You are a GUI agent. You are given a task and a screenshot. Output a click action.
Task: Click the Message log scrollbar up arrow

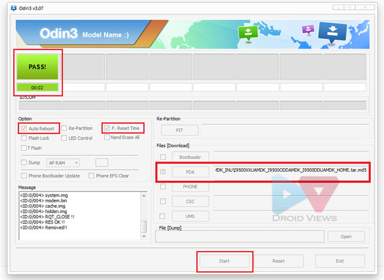144,196
